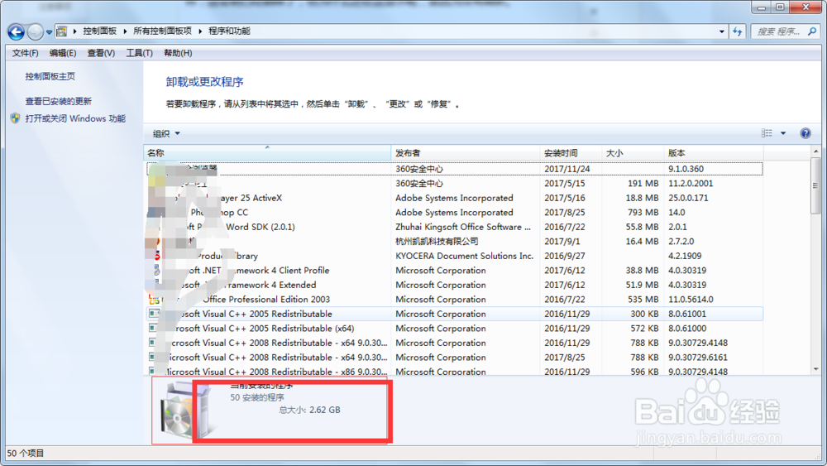Click 杭州凯凯科技有限公司 publisher cell
827x466 pixels.
pos(437,241)
